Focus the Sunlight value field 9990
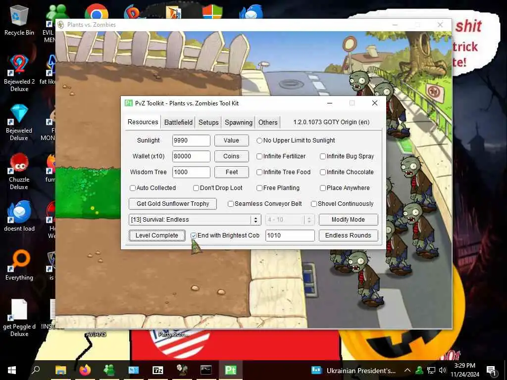 (x=191, y=141)
